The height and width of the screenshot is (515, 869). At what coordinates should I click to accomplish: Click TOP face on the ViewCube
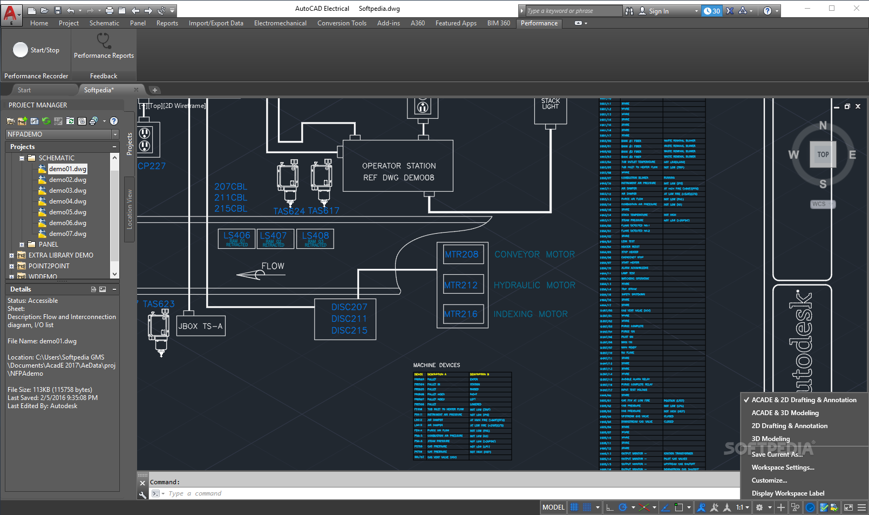pos(823,154)
